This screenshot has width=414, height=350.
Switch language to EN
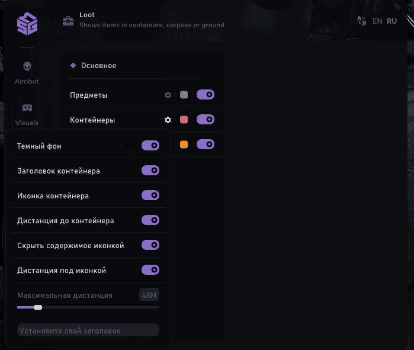pos(377,21)
